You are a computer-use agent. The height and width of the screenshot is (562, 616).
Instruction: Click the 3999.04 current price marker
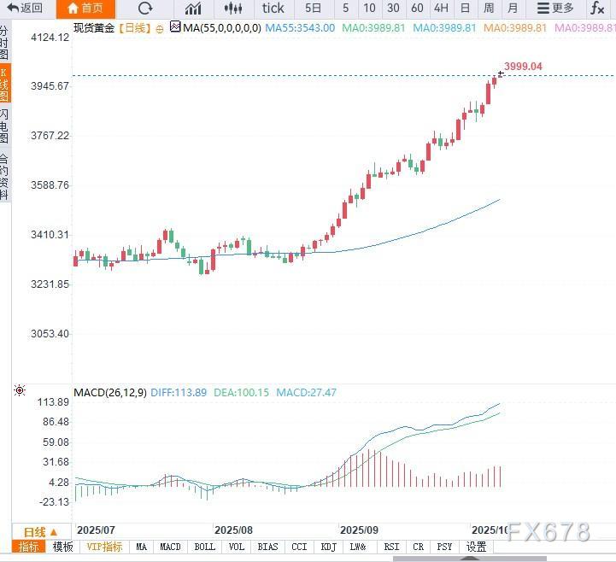click(x=523, y=67)
